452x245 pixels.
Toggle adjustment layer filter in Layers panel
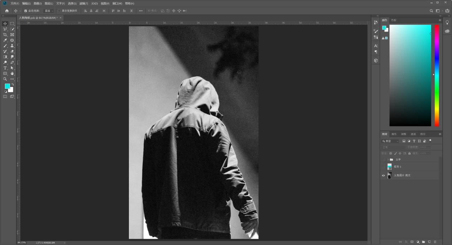(409, 141)
